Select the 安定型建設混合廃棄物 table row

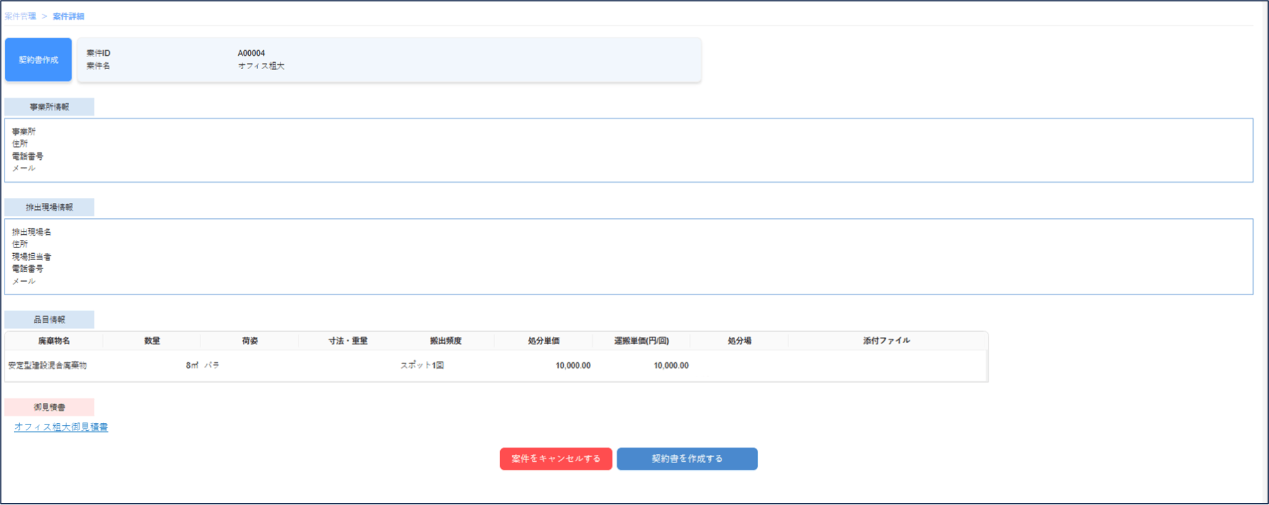click(x=48, y=365)
